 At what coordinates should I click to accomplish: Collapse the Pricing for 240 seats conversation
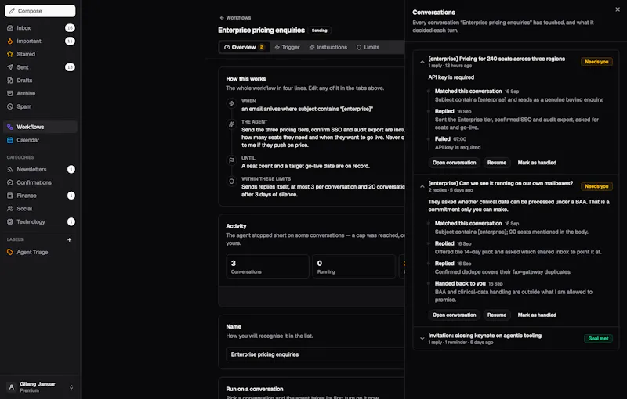(422, 62)
